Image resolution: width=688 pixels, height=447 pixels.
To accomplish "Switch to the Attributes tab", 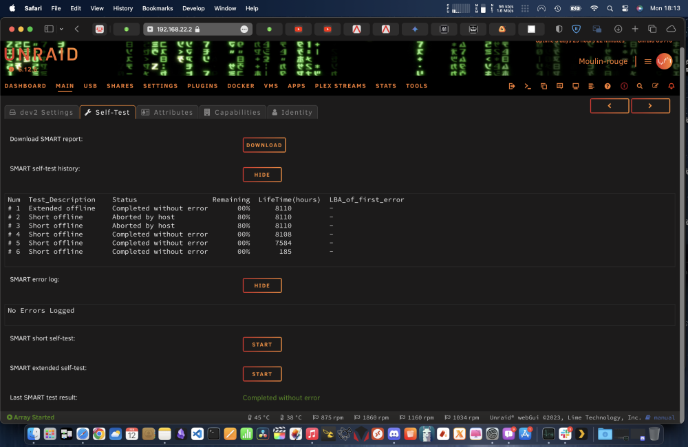I will [x=167, y=112].
